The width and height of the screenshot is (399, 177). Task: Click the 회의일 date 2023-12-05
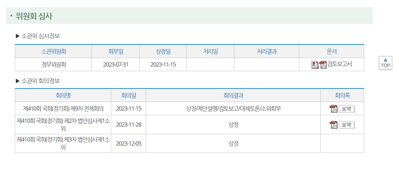coord(129,143)
